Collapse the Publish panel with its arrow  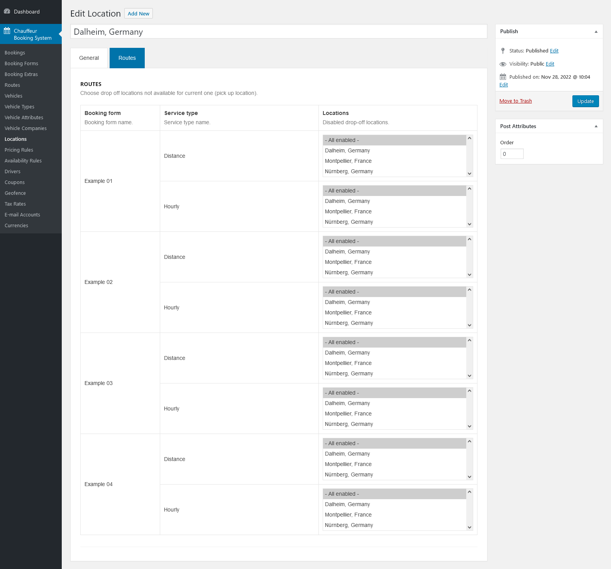pos(596,32)
